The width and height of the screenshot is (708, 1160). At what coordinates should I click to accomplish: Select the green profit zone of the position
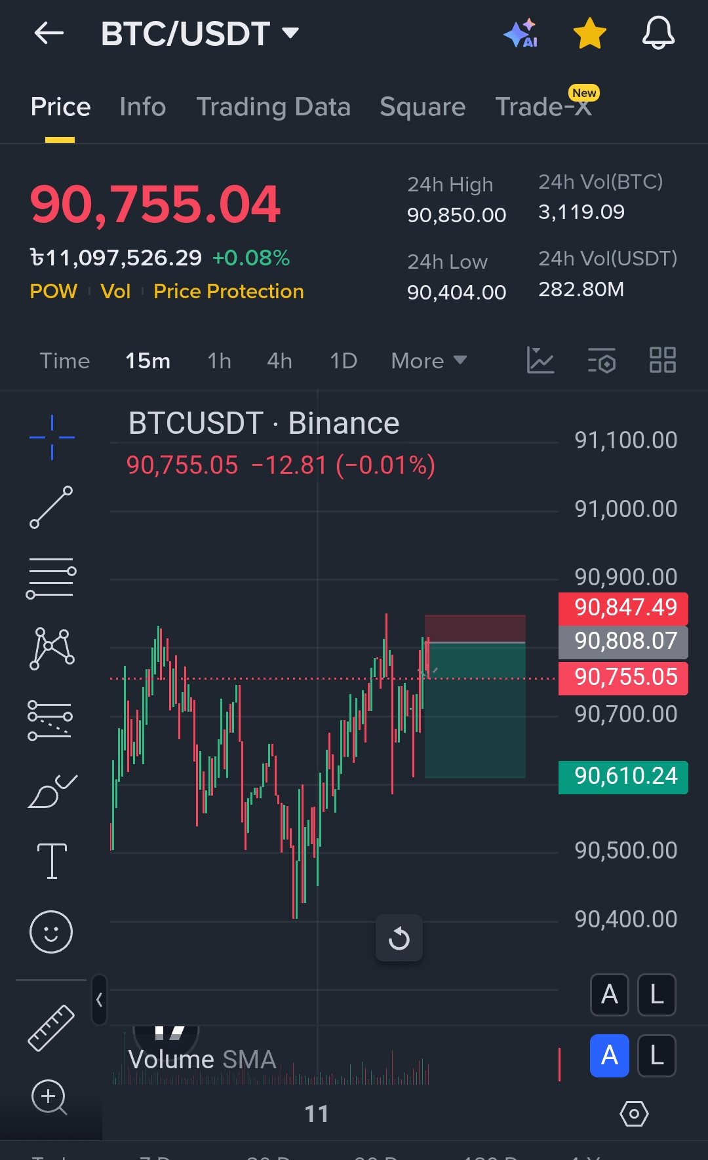pyautogui.click(x=475, y=710)
